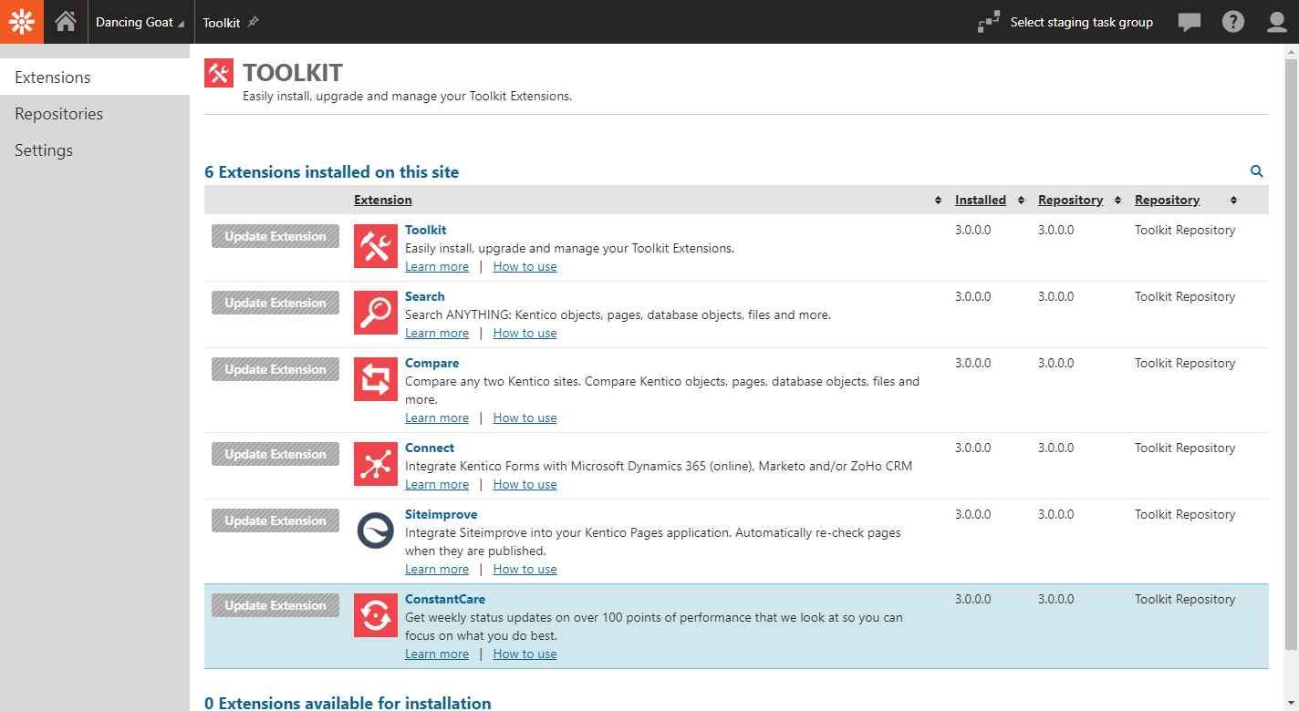Click Update Extension for Siteimprove
The width and height of the screenshot is (1299, 711).
(x=275, y=520)
